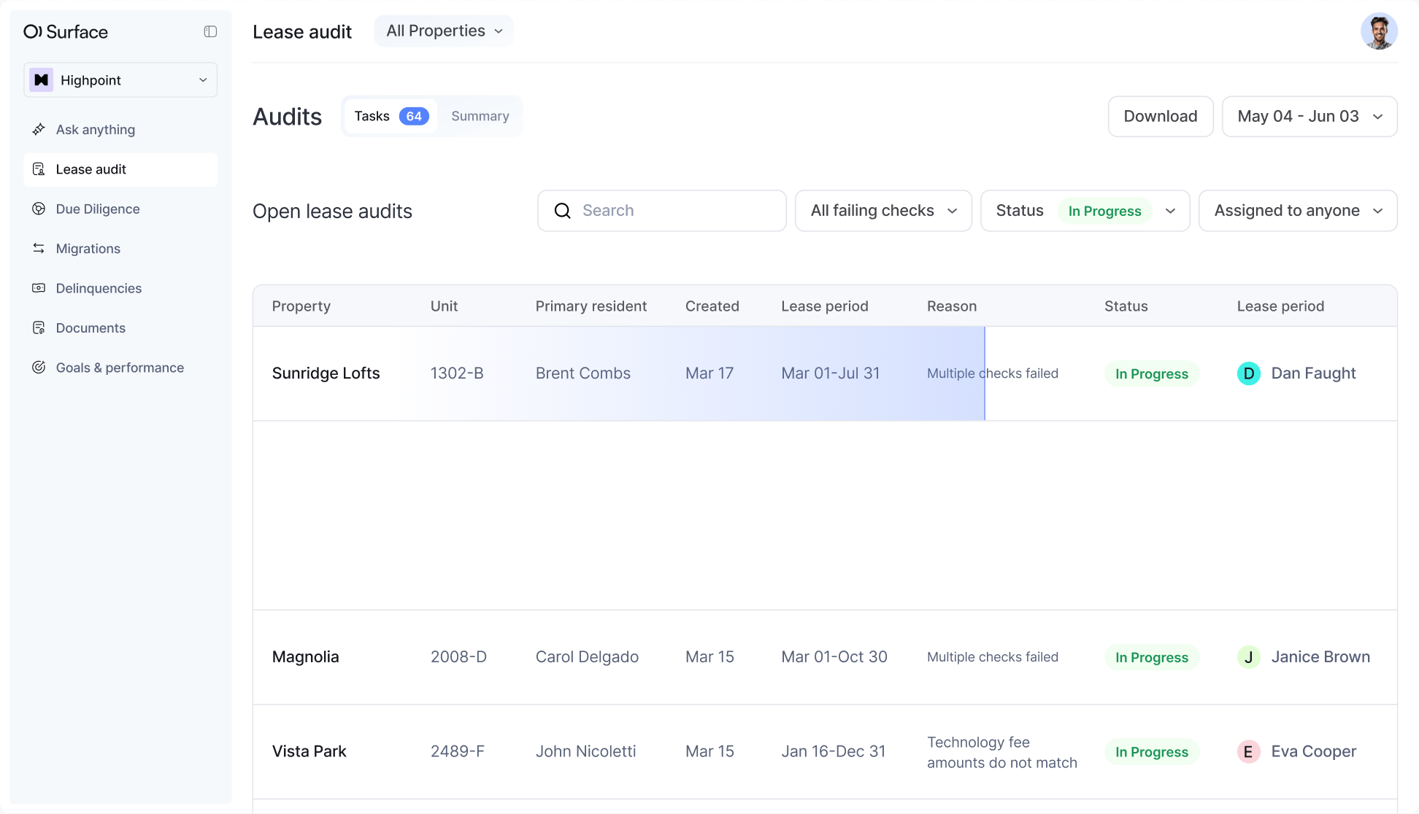This screenshot has width=1419, height=814.
Task: Toggle the In Progress status filter
Action: [1104, 211]
